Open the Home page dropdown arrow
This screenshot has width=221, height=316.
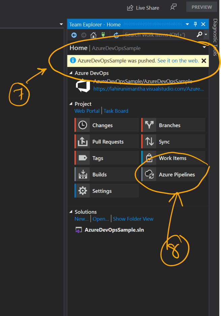[x=204, y=48]
